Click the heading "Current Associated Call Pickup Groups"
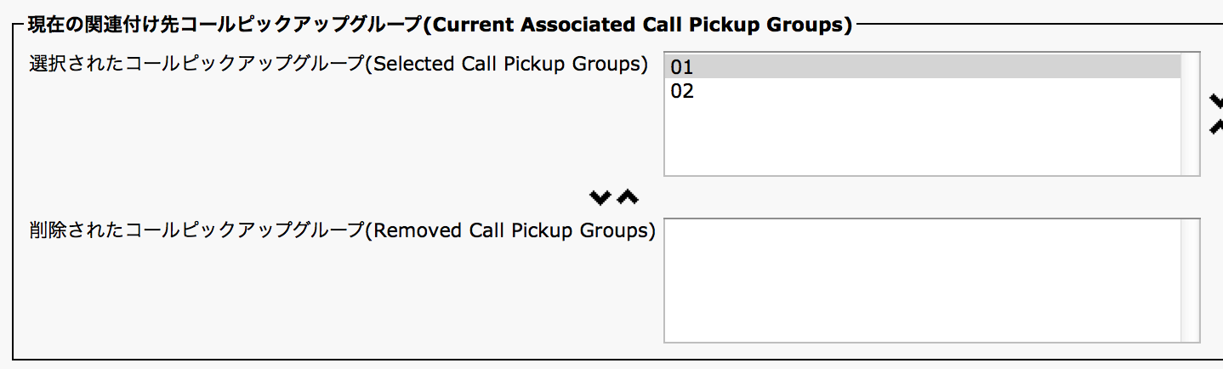1223x369 pixels. 637,25
